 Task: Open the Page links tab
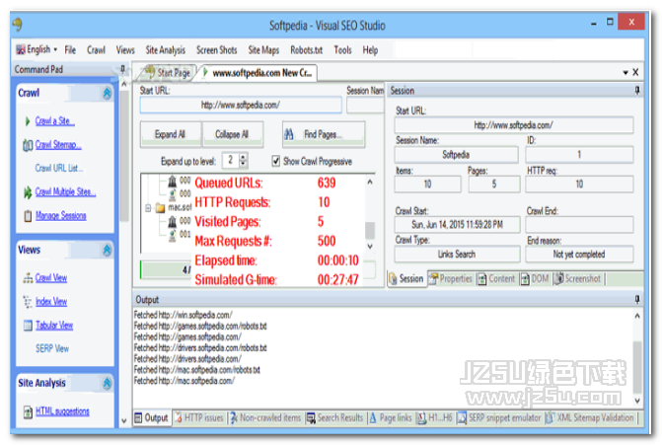coord(391,418)
